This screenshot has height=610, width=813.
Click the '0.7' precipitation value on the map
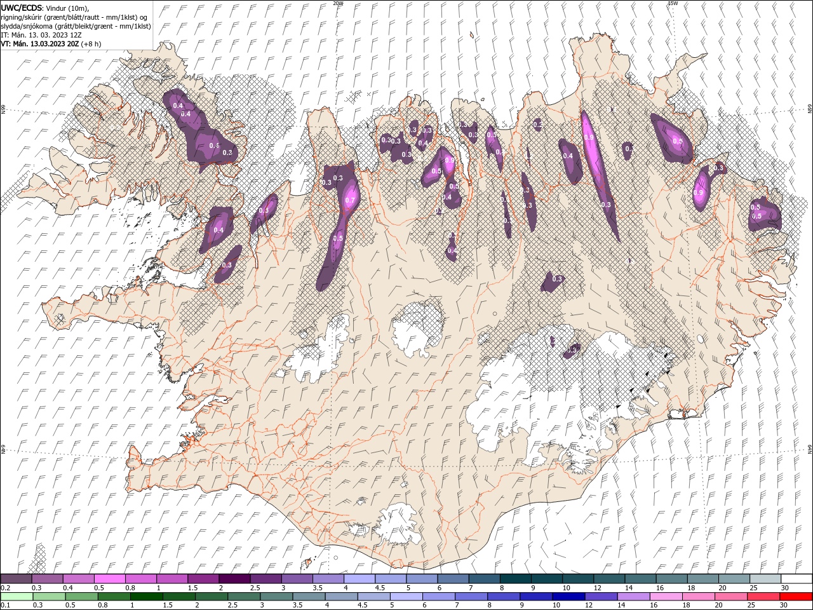tap(349, 201)
